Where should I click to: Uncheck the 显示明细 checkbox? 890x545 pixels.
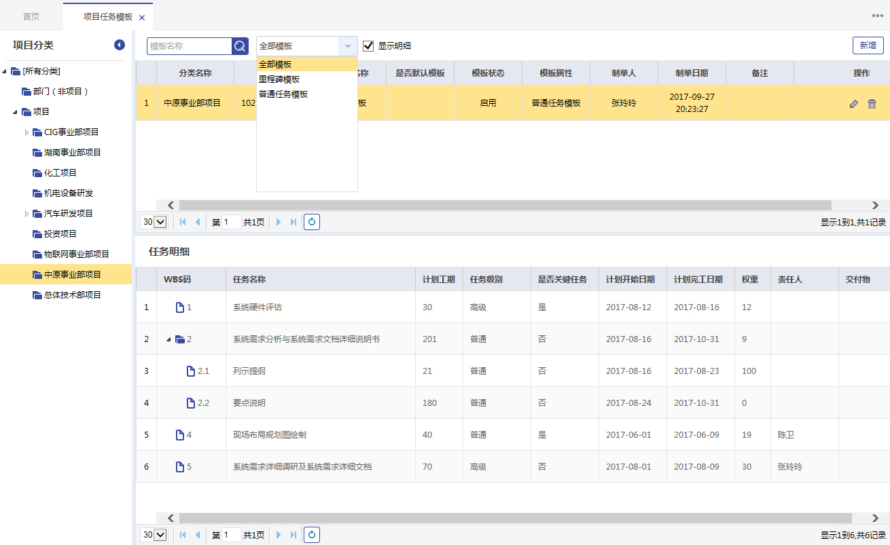pyautogui.click(x=368, y=46)
